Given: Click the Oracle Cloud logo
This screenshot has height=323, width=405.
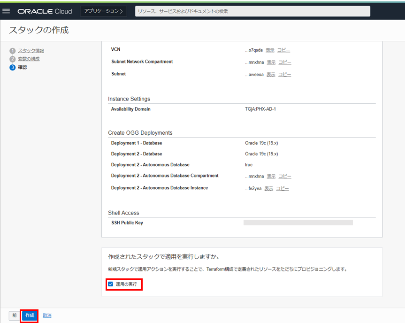Looking at the screenshot, I should 45,11.
